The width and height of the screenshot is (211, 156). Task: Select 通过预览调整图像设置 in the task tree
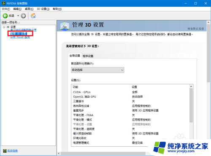23,30
